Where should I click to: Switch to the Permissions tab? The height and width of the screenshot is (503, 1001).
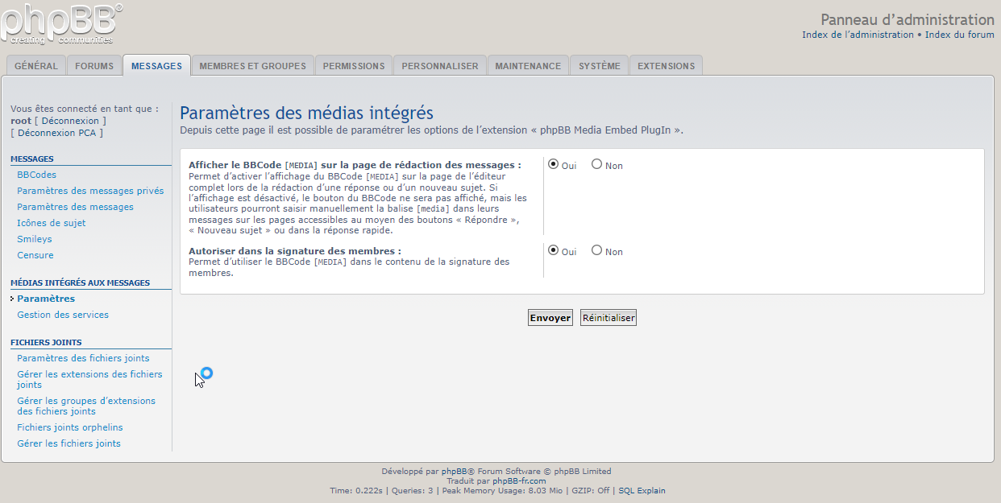pos(354,66)
